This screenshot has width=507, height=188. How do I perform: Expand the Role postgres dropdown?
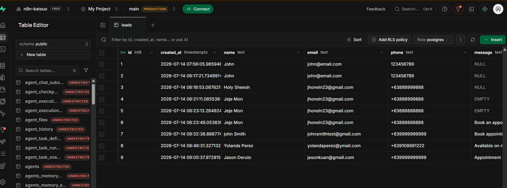(x=433, y=40)
